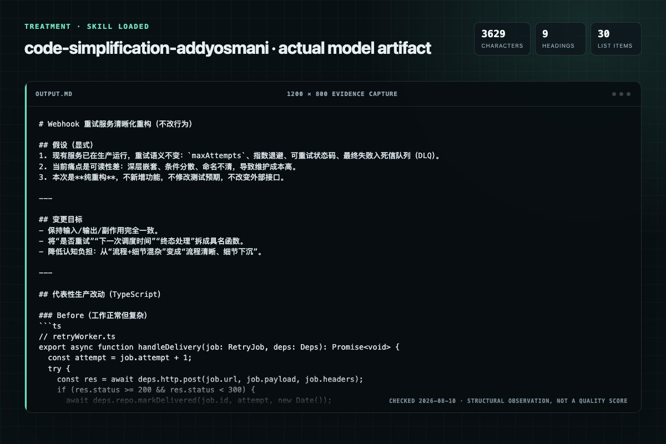The height and width of the screenshot is (444, 666).
Task: Click the '- 保持输入/输出/副作用完全一致' line
Action: [100, 230]
